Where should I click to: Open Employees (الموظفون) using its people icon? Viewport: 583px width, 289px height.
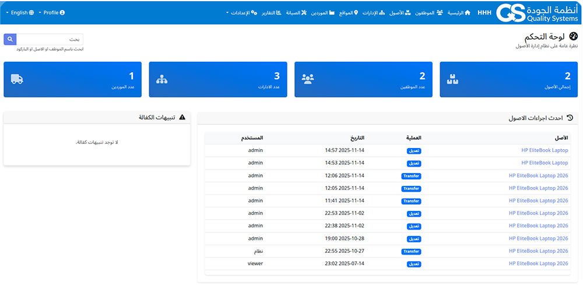pyautogui.click(x=440, y=12)
